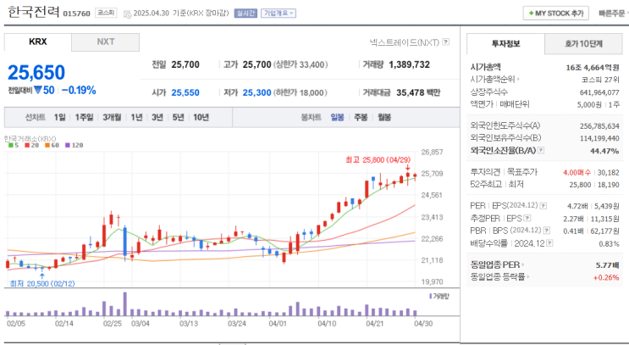
Task: Select the 주봉 weekly candle chart
Action: pos(361,117)
